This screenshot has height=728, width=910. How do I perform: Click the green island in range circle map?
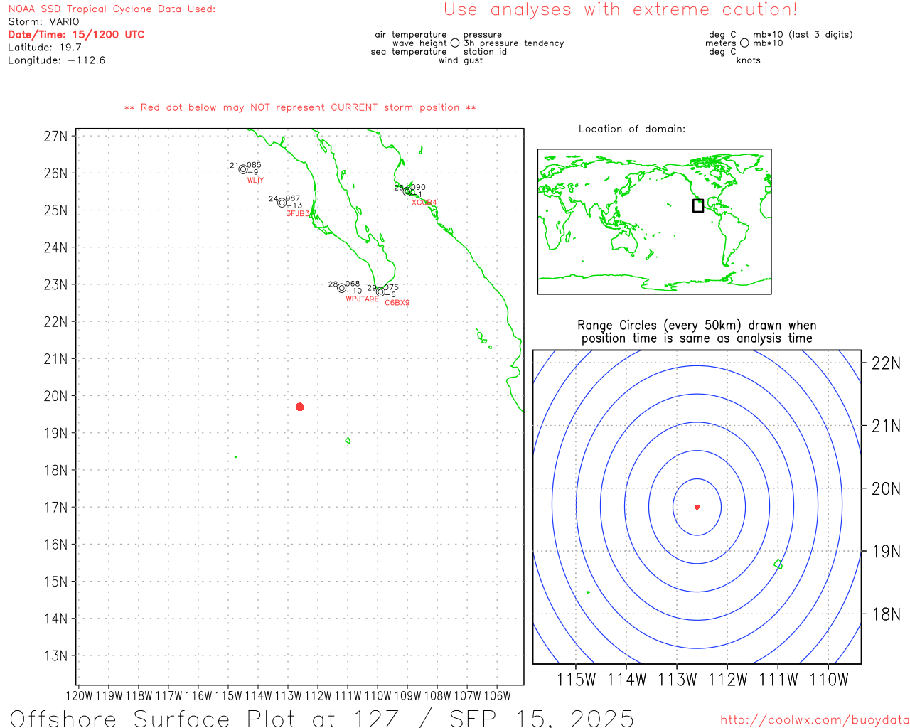tap(778, 564)
